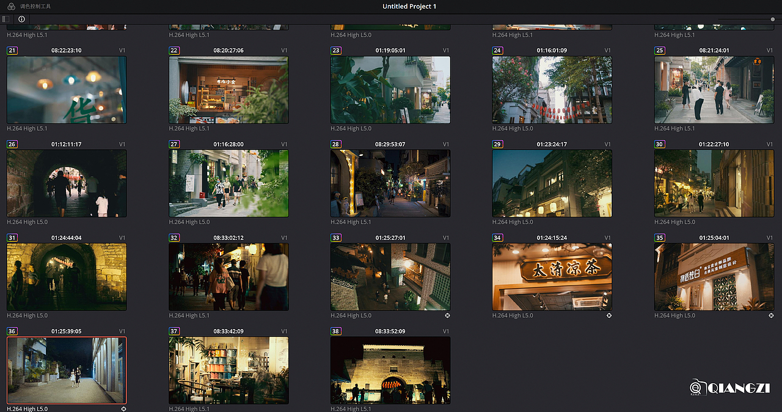Image resolution: width=782 pixels, height=412 pixels.
Task: Select clip 21 thumbnail with blurred lights
Action: pyautogui.click(x=67, y=90)
